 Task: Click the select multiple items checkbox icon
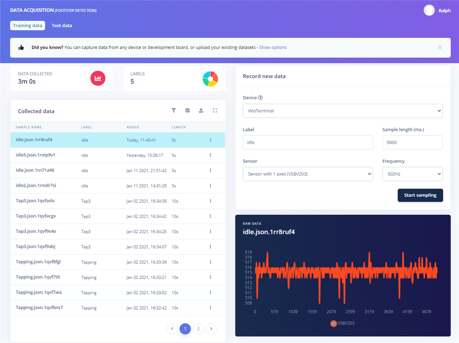tap(187, 110)
